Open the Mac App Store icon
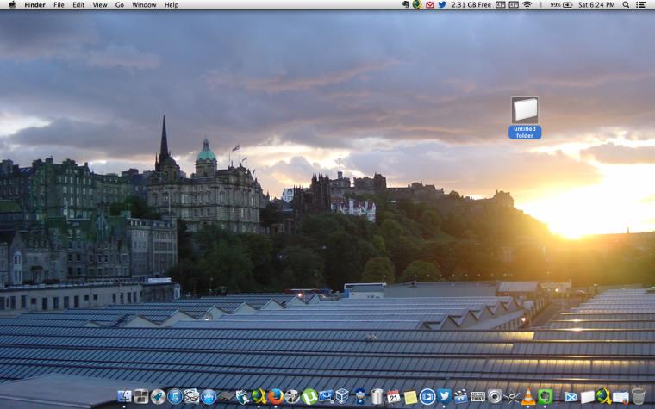The height and width of the screenshot is (409, 655). click(x=209, y=396)
